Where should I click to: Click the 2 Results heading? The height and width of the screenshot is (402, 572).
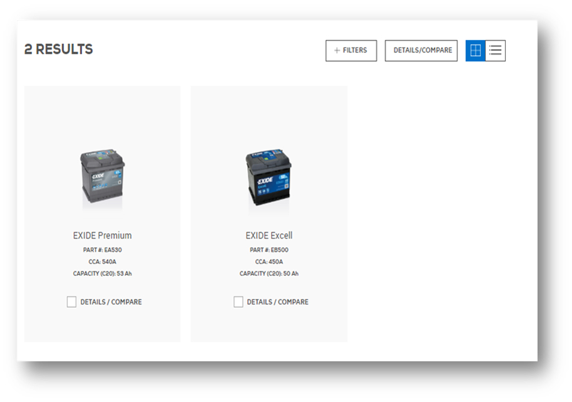tap(59, 49)
